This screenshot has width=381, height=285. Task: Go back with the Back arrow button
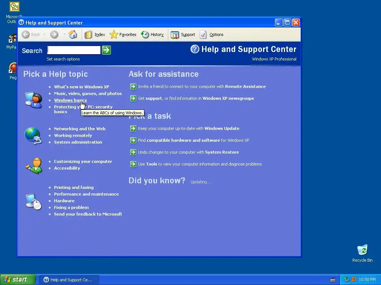pos(31,35)
